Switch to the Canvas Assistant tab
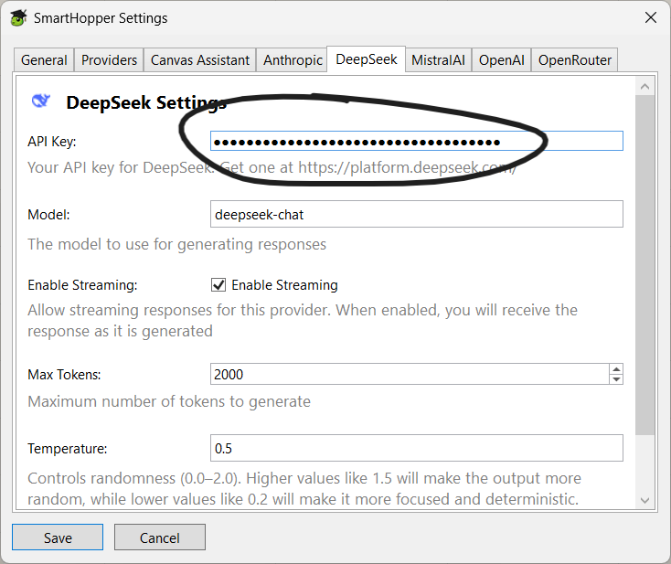Viewport: 671px width, 564px height. [200, 60]
